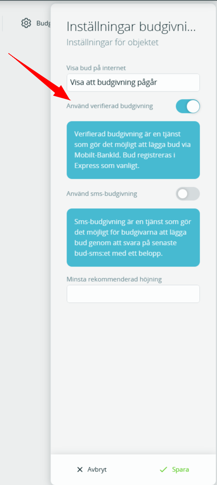Focus the Minsta rekommenderad höjning field
The image size is (217, 485).
pyautogui.click(x=133, y=294)
